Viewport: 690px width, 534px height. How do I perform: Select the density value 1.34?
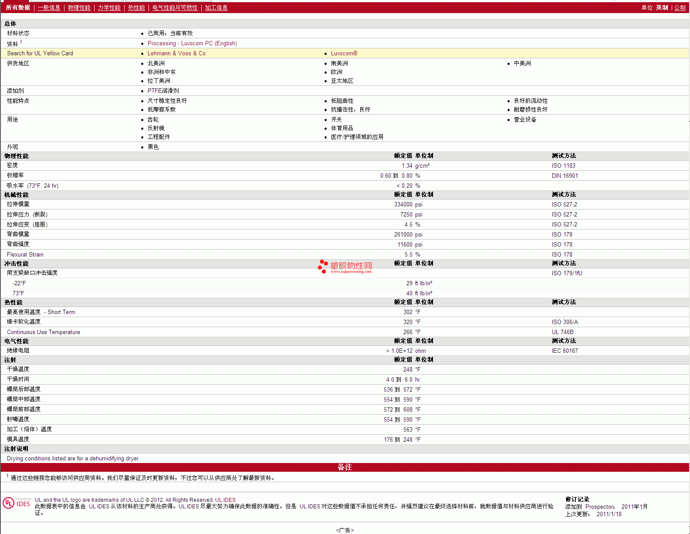[407, 166]
